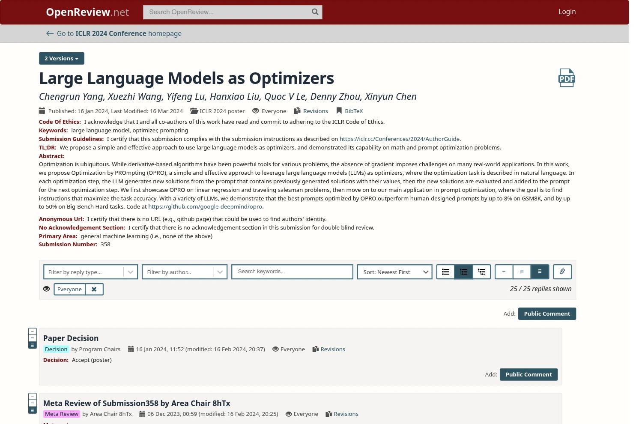Copy filter link with chain icon

tap(562, 272)
